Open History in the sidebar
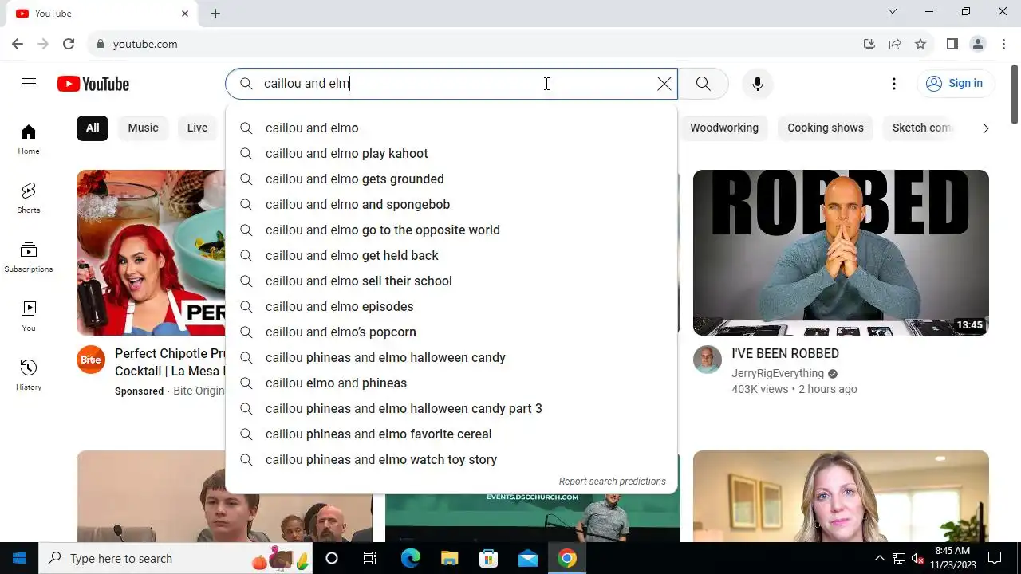Image resolution: width=1021 pixels, height=574 pixels. (29, 375)
